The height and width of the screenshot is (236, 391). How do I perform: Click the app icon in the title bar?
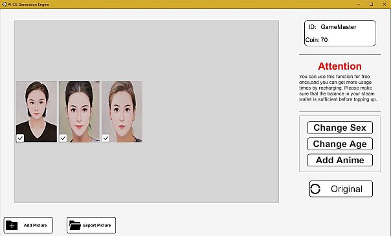click(4, 5)
